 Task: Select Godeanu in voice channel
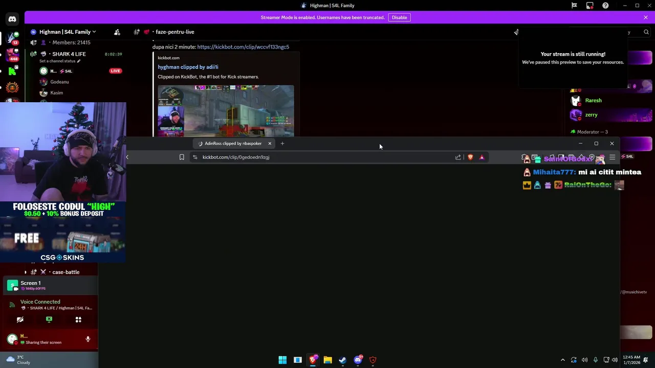click(59, 82)
